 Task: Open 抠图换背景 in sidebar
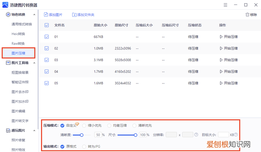coord(20,73)
